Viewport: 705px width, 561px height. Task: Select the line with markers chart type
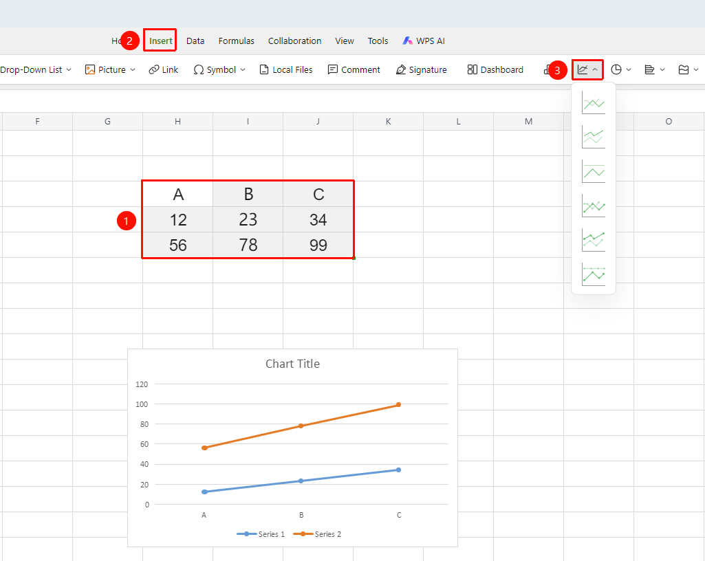click(593, 206)
